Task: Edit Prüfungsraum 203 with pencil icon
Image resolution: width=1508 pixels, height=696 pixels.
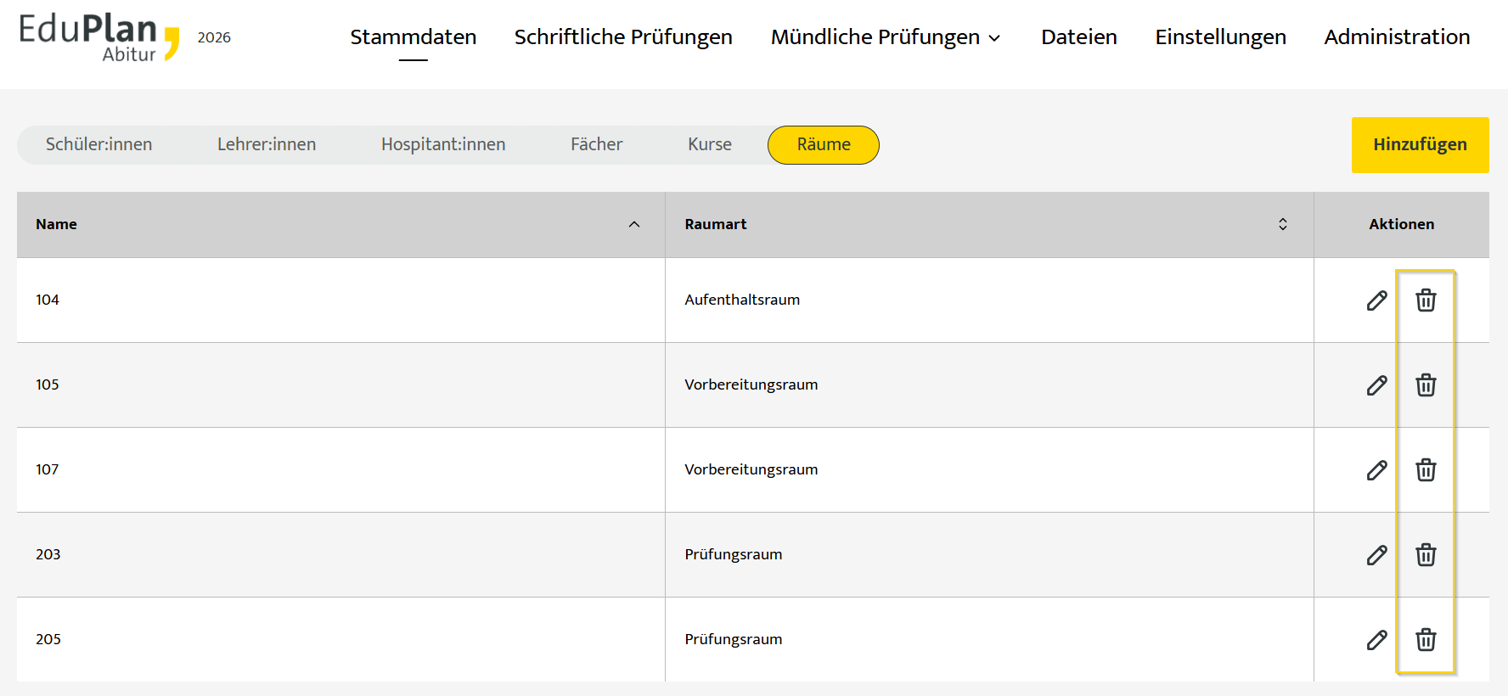Action: coord(1376,555)
